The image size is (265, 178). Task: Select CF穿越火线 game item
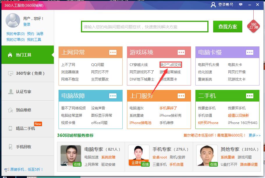pos(139,65)
